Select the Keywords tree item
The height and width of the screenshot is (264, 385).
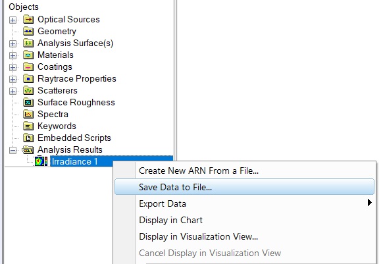pyautogui.click(x=57, y=126)
